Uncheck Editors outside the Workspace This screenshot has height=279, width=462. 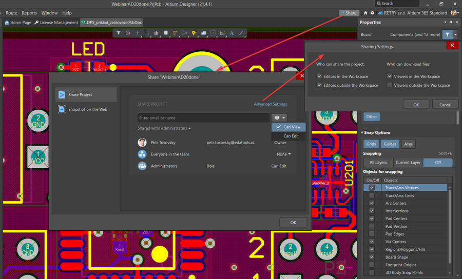point(319,85)
